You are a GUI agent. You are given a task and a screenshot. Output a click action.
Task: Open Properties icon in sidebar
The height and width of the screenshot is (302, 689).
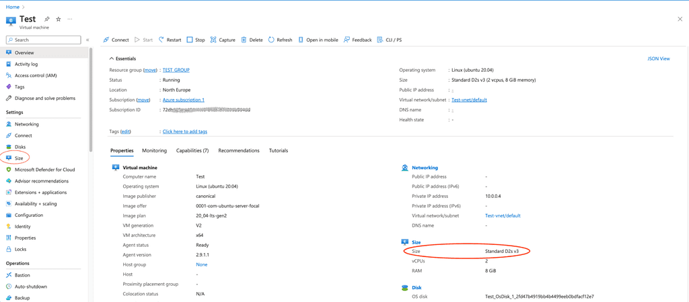tap(9, 238)
